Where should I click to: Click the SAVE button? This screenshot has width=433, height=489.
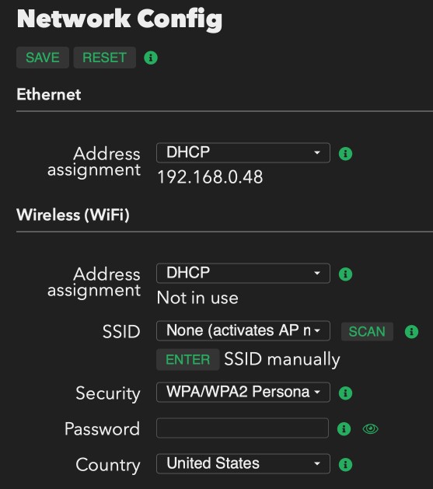point(43,58)
